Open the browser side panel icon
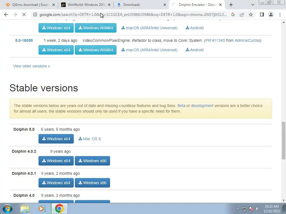Viewport: 286px width, 214px height. coord(262,14)
